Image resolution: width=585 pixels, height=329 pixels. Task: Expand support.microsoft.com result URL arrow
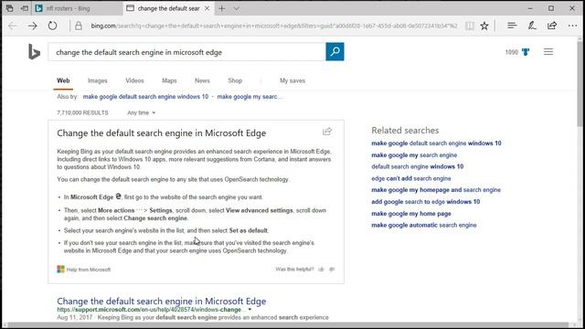(250, 310)
